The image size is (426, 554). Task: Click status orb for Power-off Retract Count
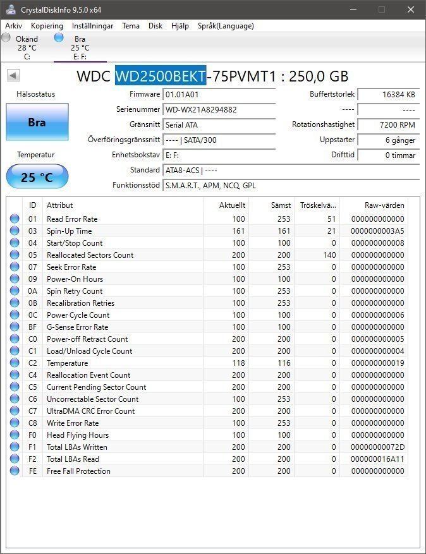[x=15, y=339]
